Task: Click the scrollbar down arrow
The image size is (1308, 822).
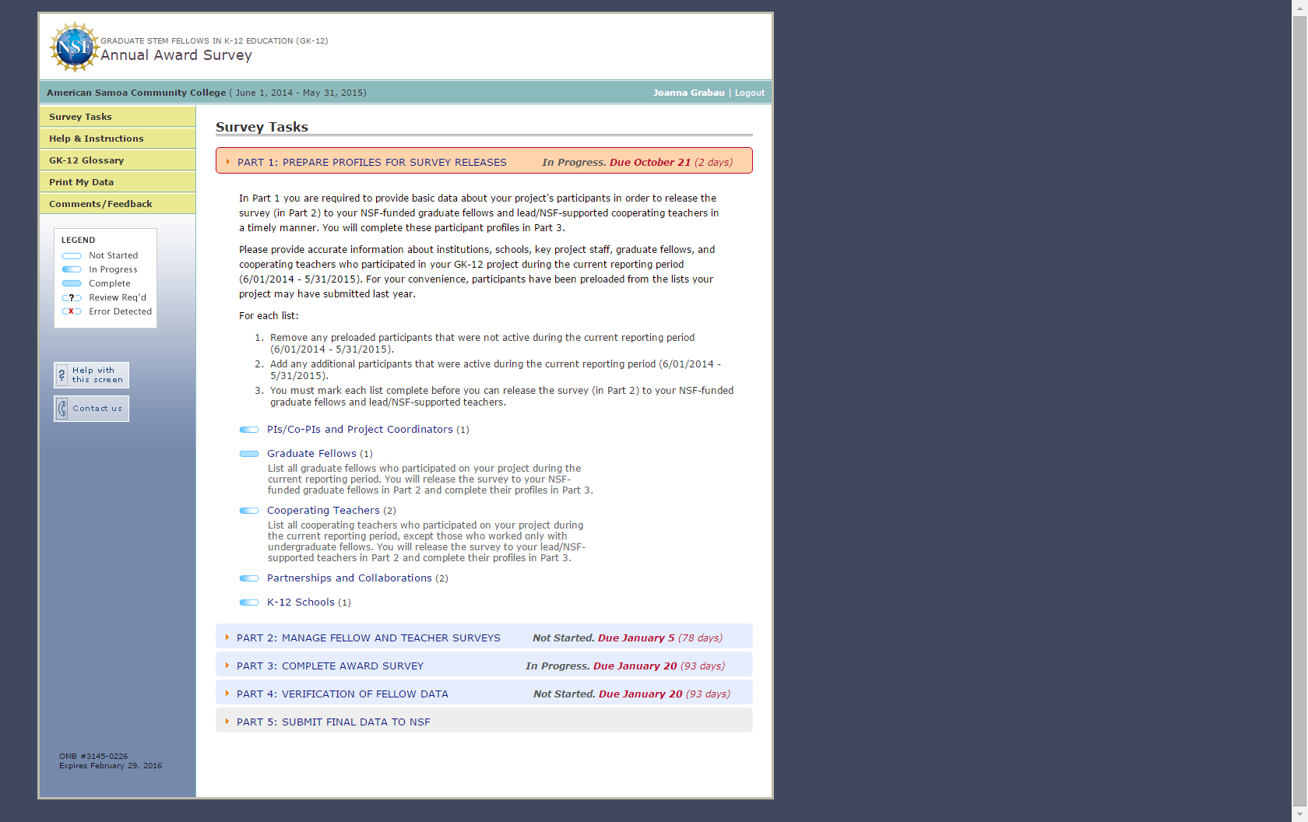Action: pyautogui.click(x=1299, y=815)
